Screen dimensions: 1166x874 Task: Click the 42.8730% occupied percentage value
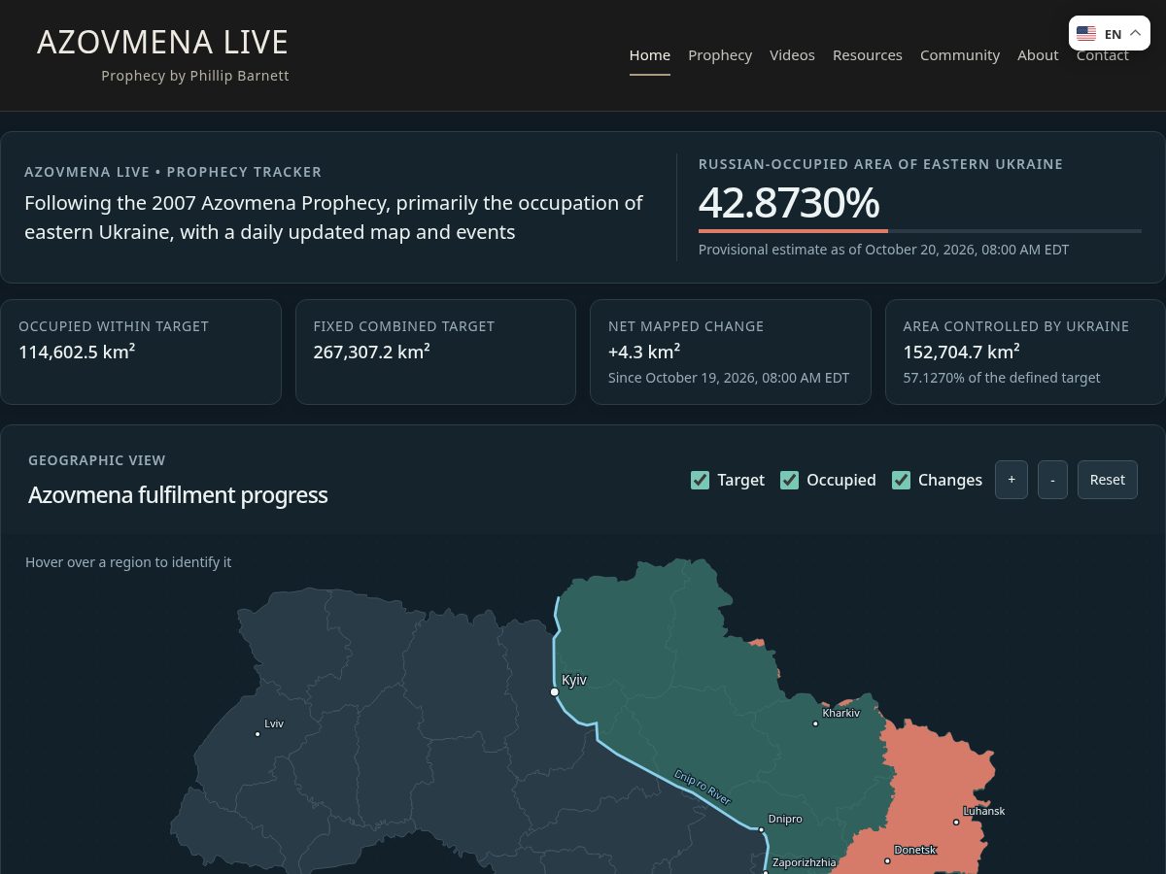click(789, 203)
